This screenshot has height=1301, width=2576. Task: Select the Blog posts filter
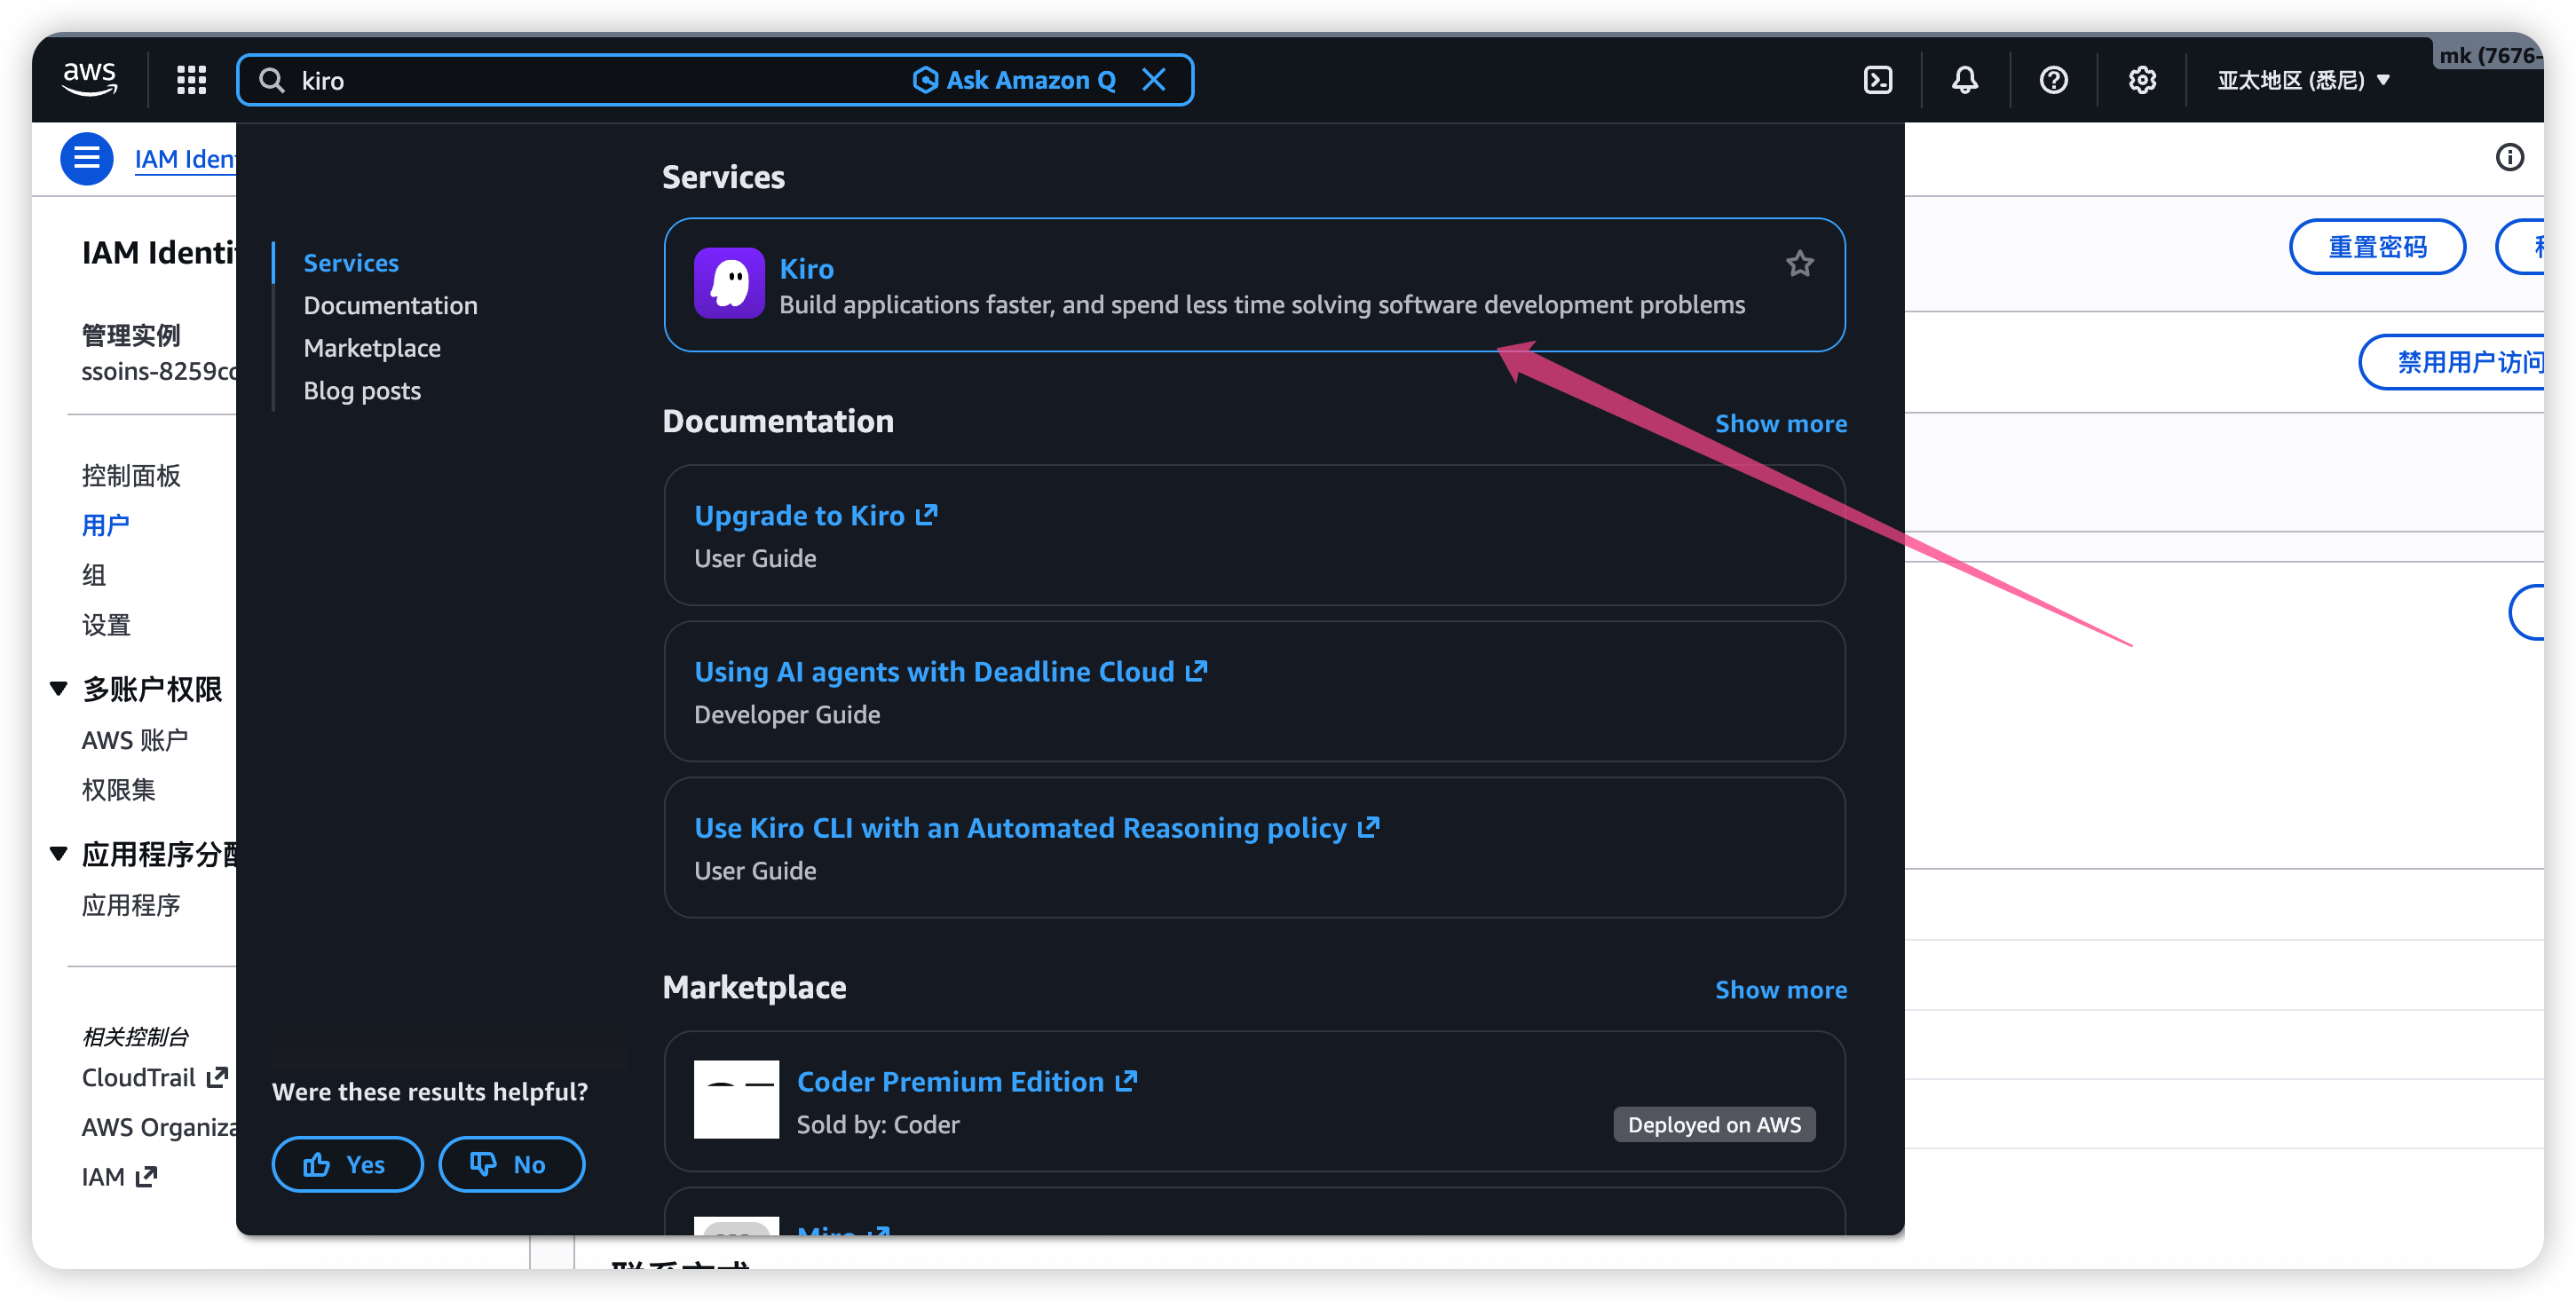coord(362,391)
